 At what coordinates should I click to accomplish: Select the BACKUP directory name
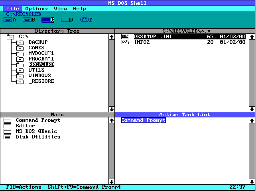coord(38,42)
